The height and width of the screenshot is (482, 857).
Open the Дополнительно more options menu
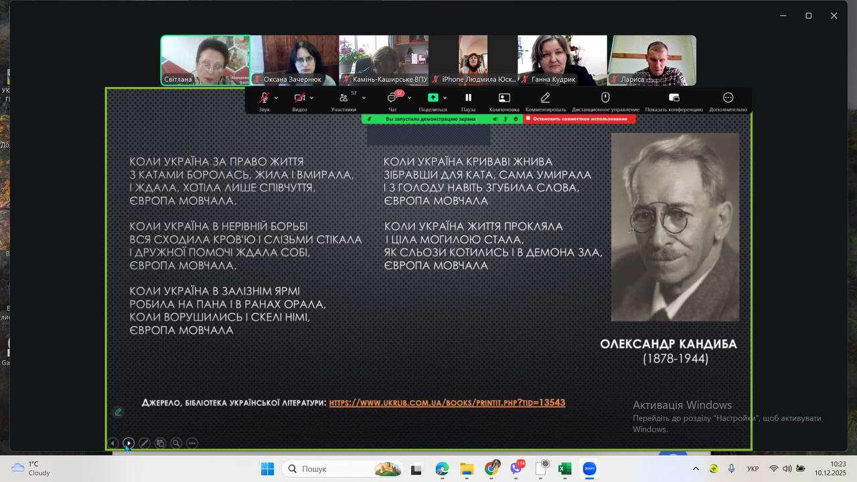coord(728,98)
